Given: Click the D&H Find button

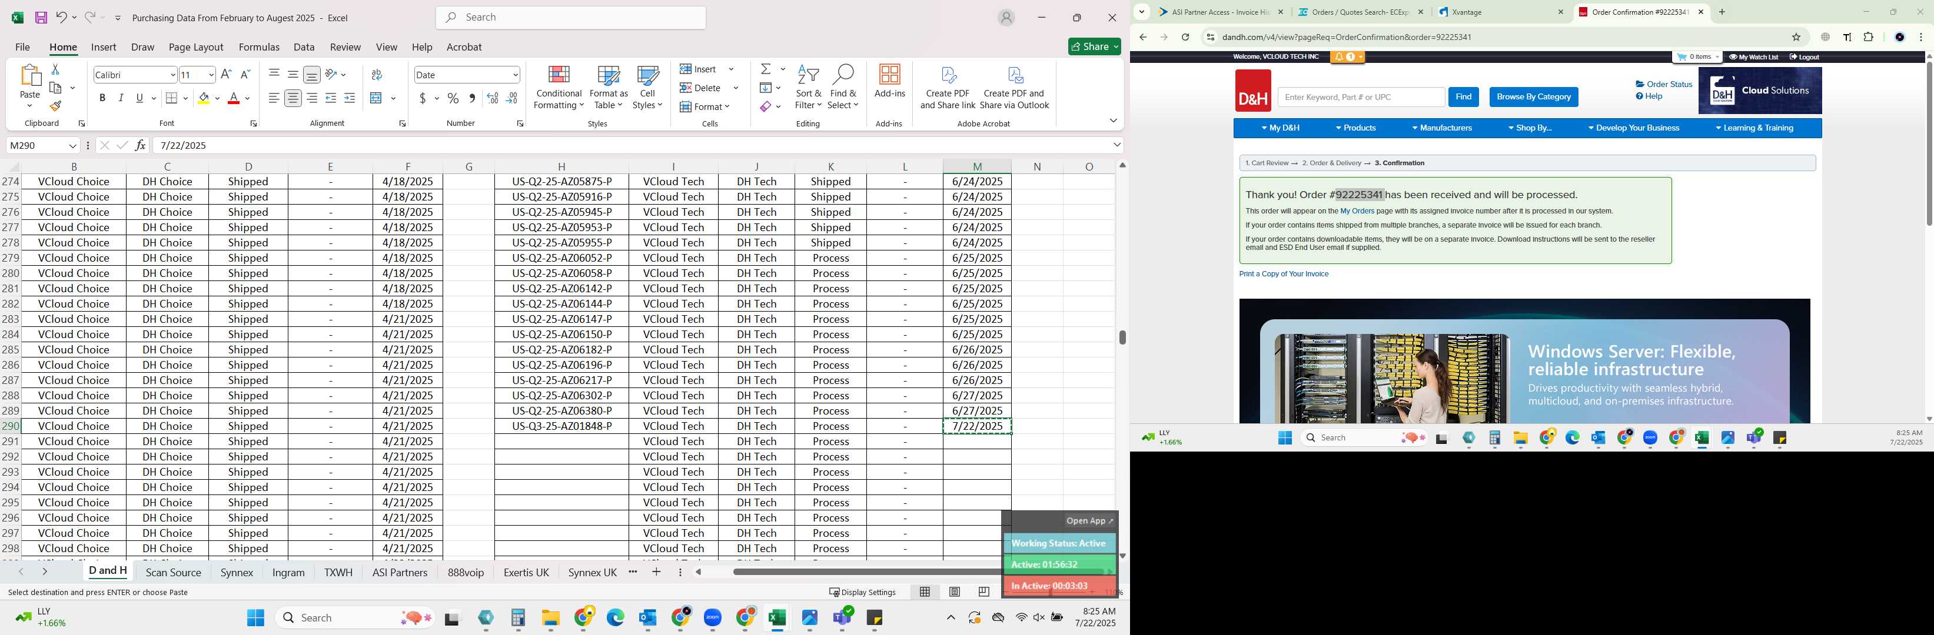Looking at the screenshot, I should point(1463,96).
